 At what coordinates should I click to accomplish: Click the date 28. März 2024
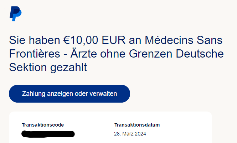[x=130, y=134]
